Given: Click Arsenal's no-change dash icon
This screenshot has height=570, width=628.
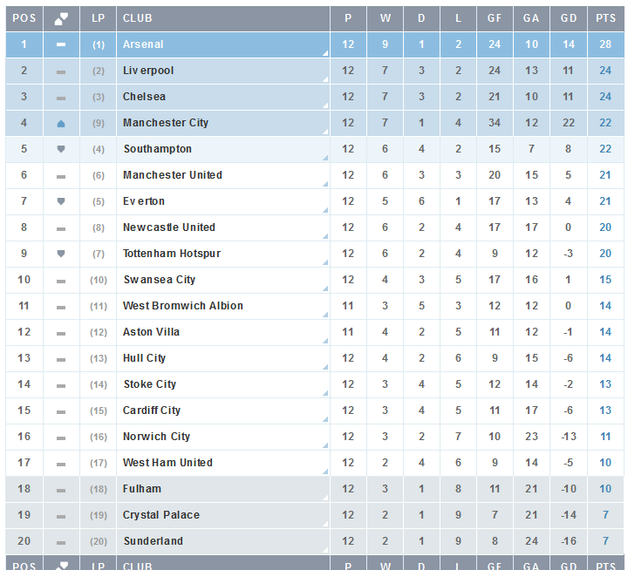Looking at the screenshot, I should (61, 44).
